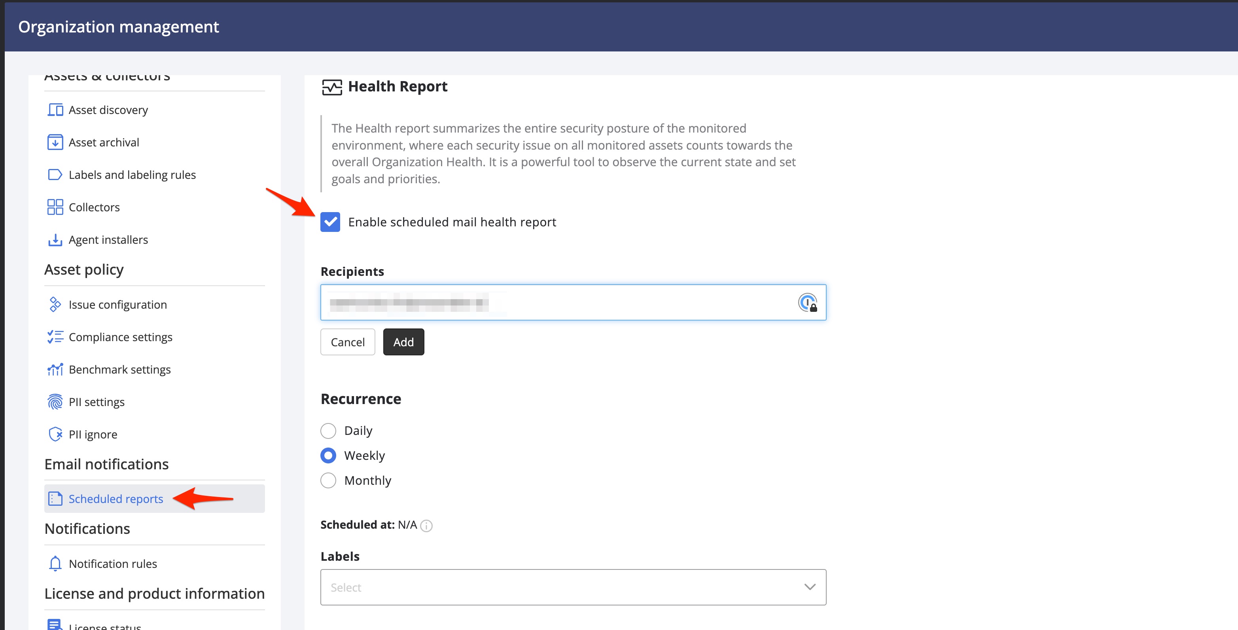Click the Agent installers download icon
This screenshot has width=1238, height=630.
pyautogui.click(x=55, y=239)
